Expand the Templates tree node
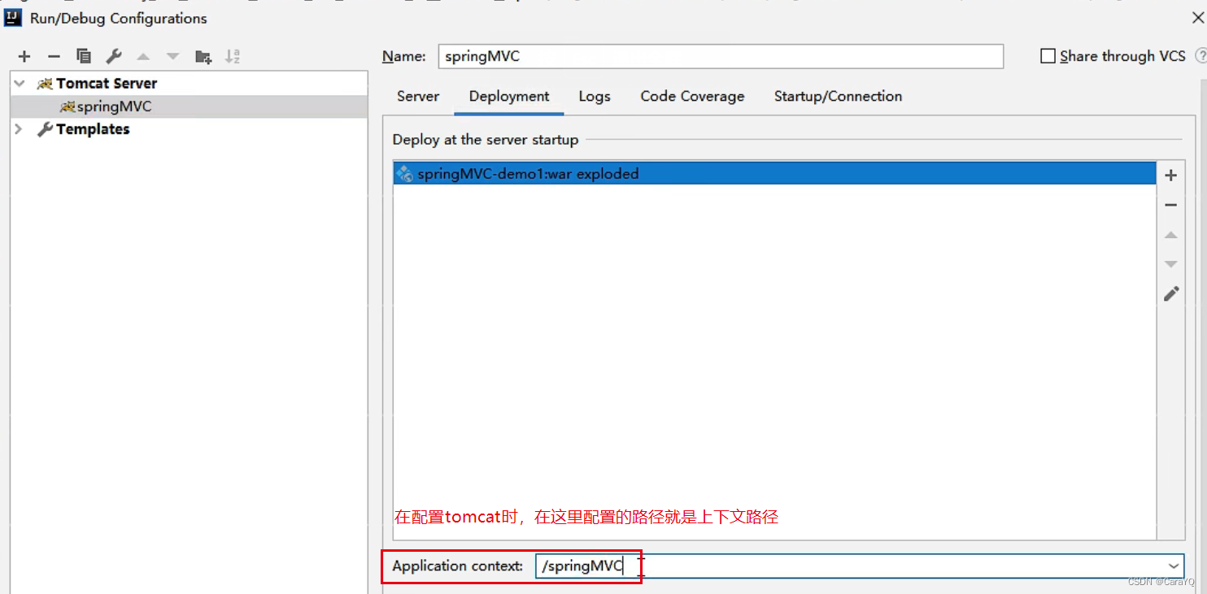The width and height of the screenshot is (1207, 594). coord(20,129)
